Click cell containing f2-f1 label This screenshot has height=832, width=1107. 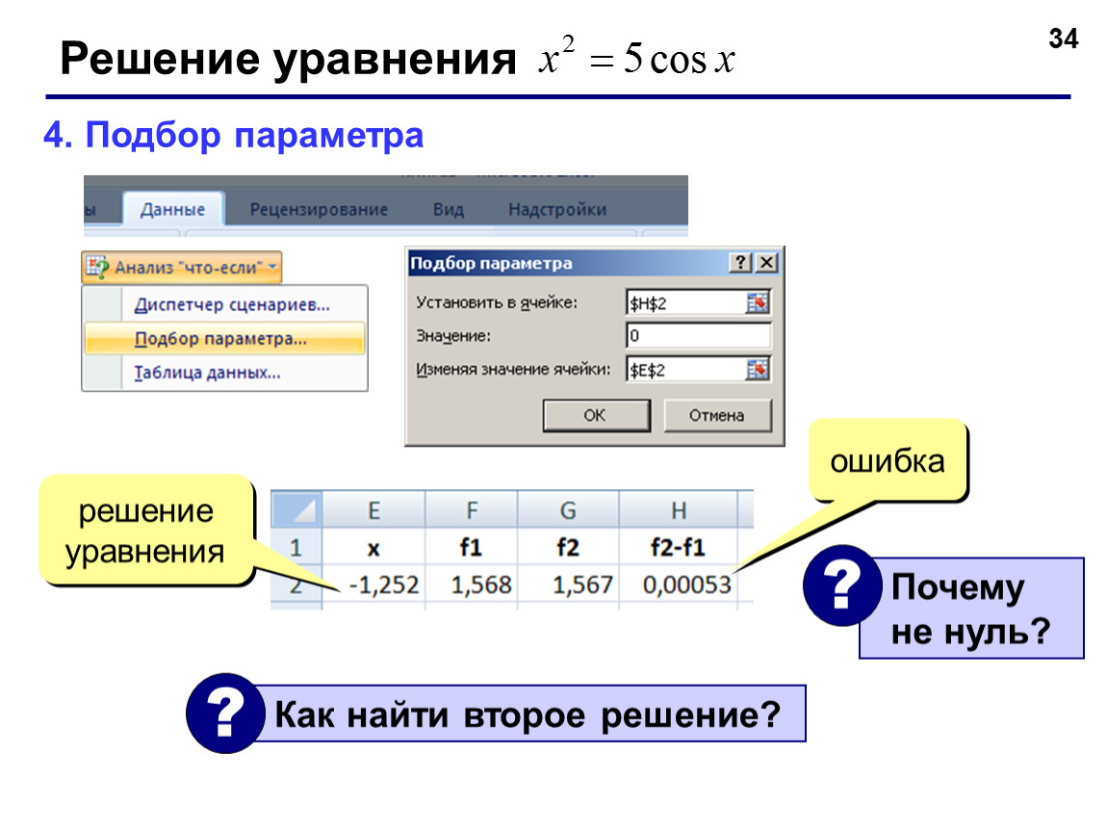679,547
